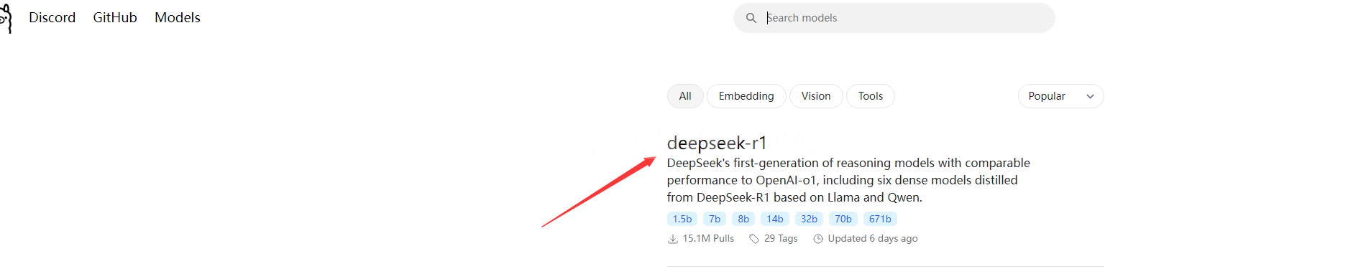The image size is (1366, 274).
Task: Click the tag icon beside 29 Tags
Action: 754,239
